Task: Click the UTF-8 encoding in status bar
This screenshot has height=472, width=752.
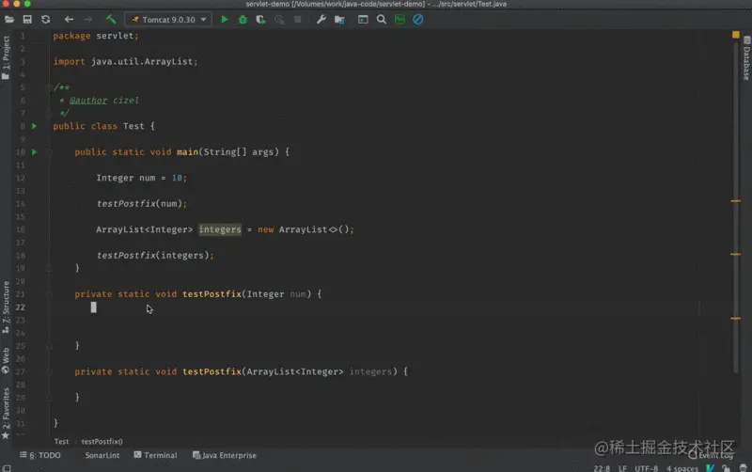Action: pyautogui.click(x=646, y=468)
